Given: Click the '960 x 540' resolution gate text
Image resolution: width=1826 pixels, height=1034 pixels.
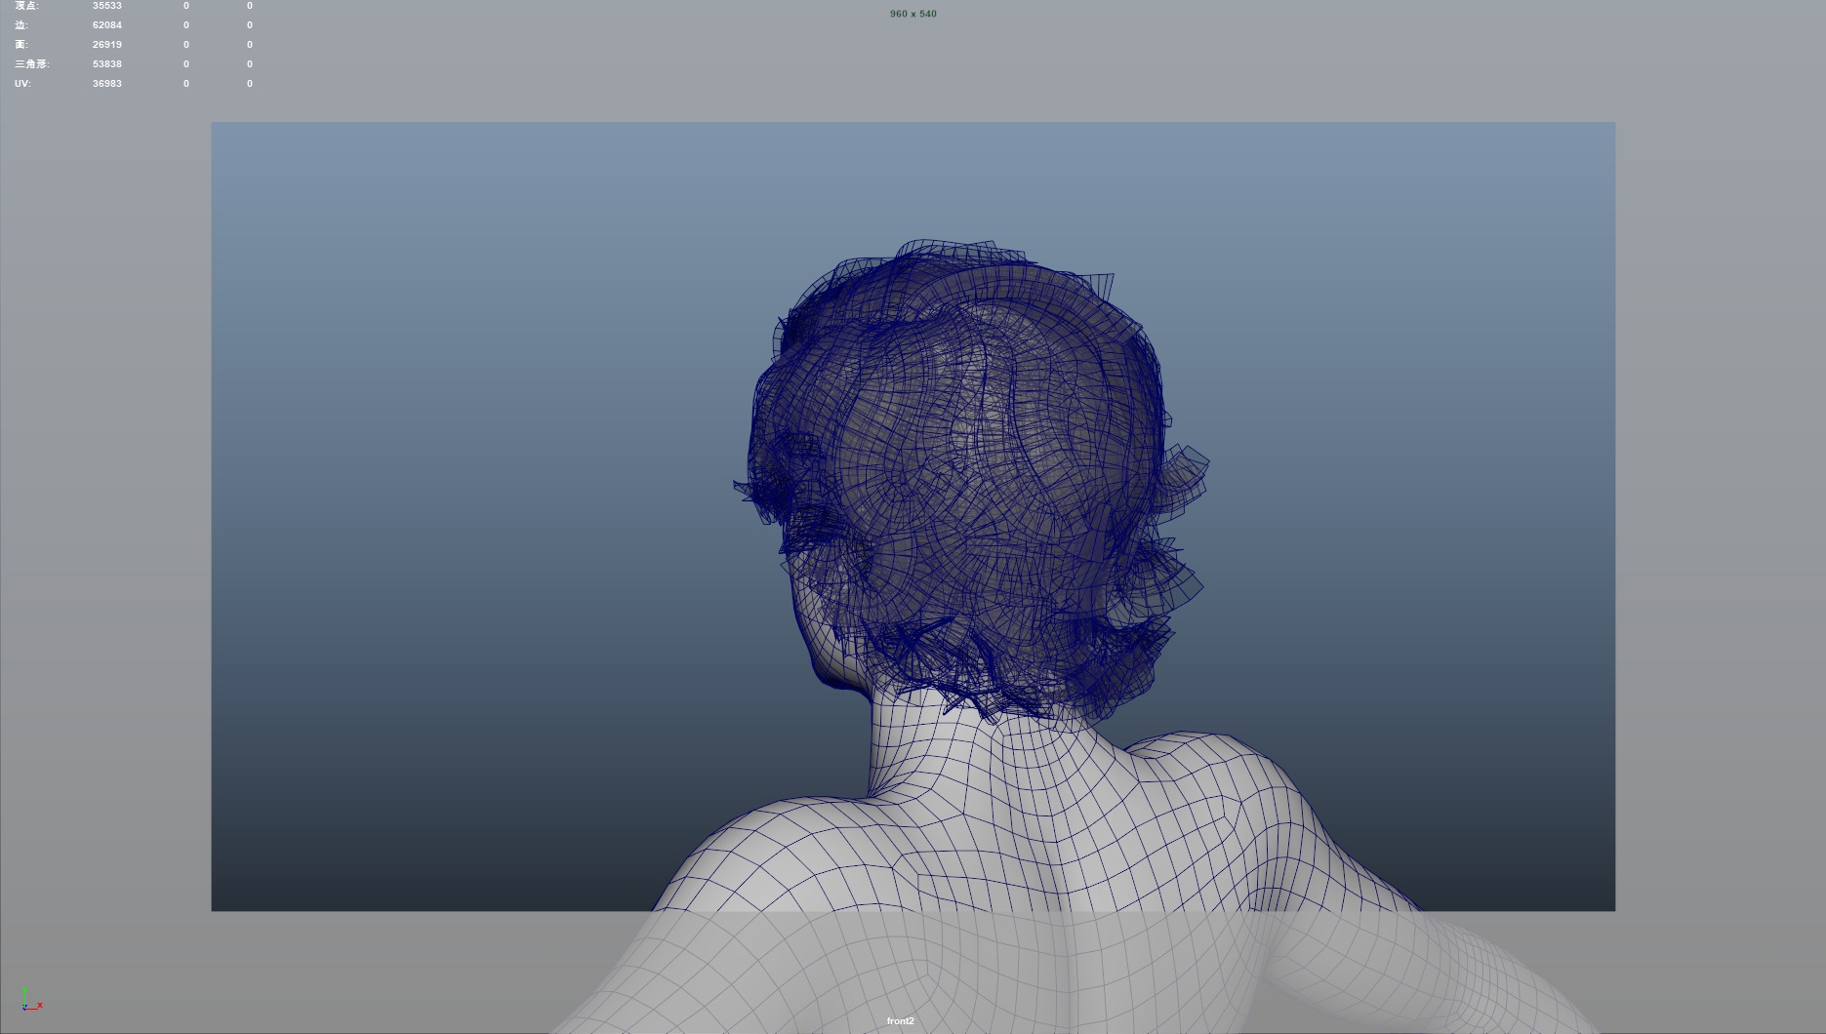Looking at the screenshot, I should [913, 14].
